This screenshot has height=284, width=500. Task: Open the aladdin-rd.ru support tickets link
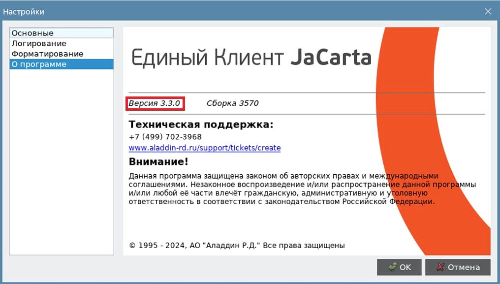[204, 148]
